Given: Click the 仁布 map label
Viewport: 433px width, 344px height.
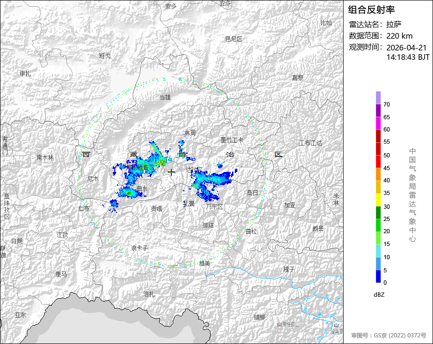Looking at the screenshot, I should click(84, 208).
